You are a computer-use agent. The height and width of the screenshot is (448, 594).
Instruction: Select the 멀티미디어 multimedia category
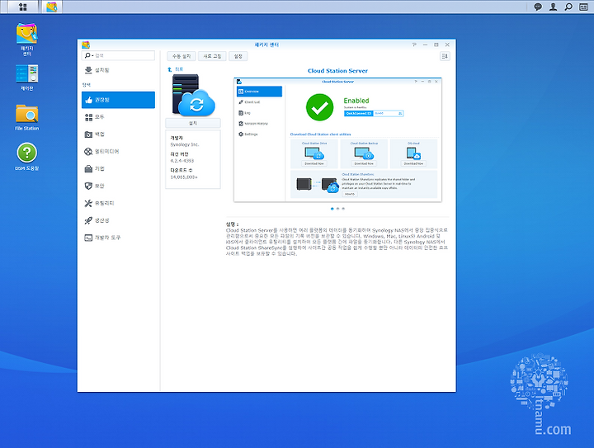118,152
